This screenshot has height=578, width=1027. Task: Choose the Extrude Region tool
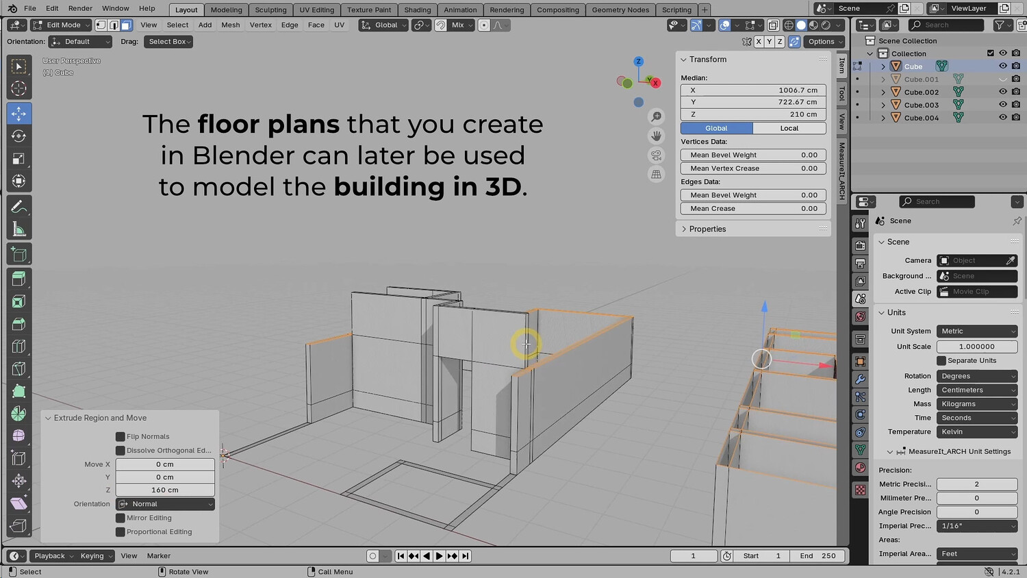point(18,279)
